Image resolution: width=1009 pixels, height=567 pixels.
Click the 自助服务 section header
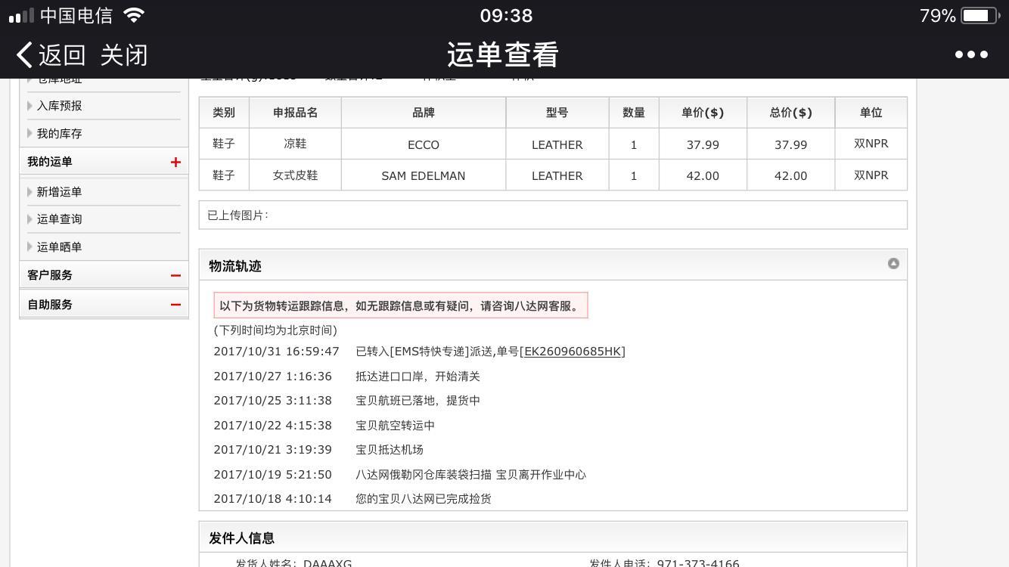tap(50, 305)
